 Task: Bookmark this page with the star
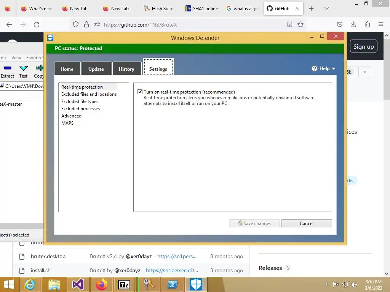coord(300,24)
